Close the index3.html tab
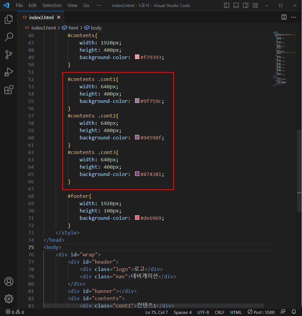The height and width of the screenshot is (316, 302). coord(59,17)
